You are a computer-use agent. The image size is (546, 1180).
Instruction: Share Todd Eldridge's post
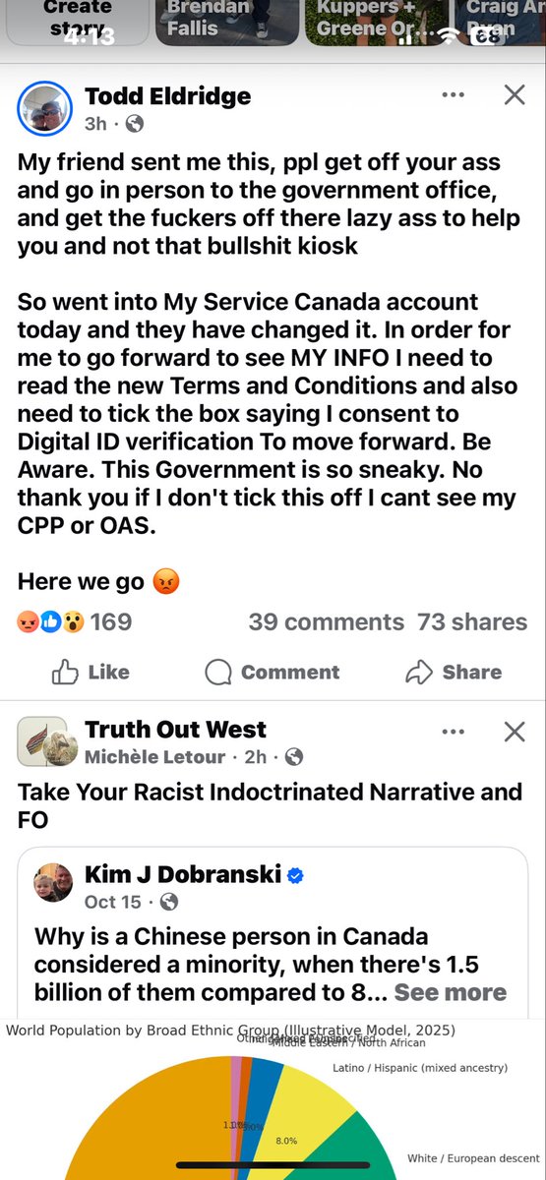pos(454,672)
